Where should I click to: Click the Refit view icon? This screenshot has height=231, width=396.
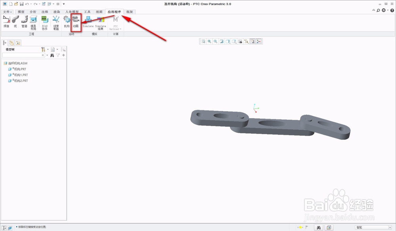(x=203, y=42)
